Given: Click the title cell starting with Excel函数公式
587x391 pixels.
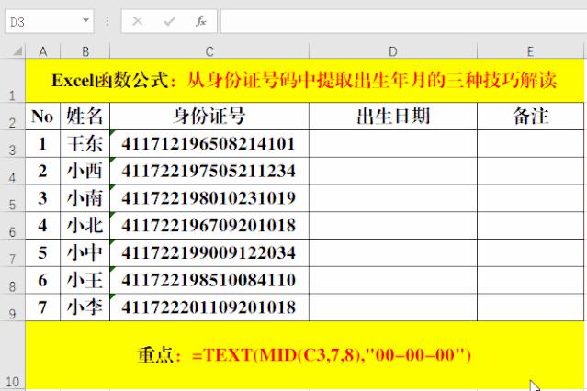Looking at the screenshot, I should pos(304,81).
